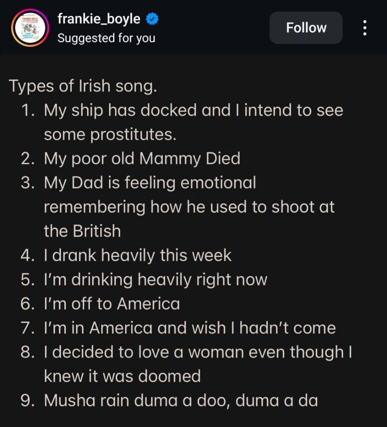
Task: Click 'I'm drinking heavily right now' line
Action: pos(156,280)
